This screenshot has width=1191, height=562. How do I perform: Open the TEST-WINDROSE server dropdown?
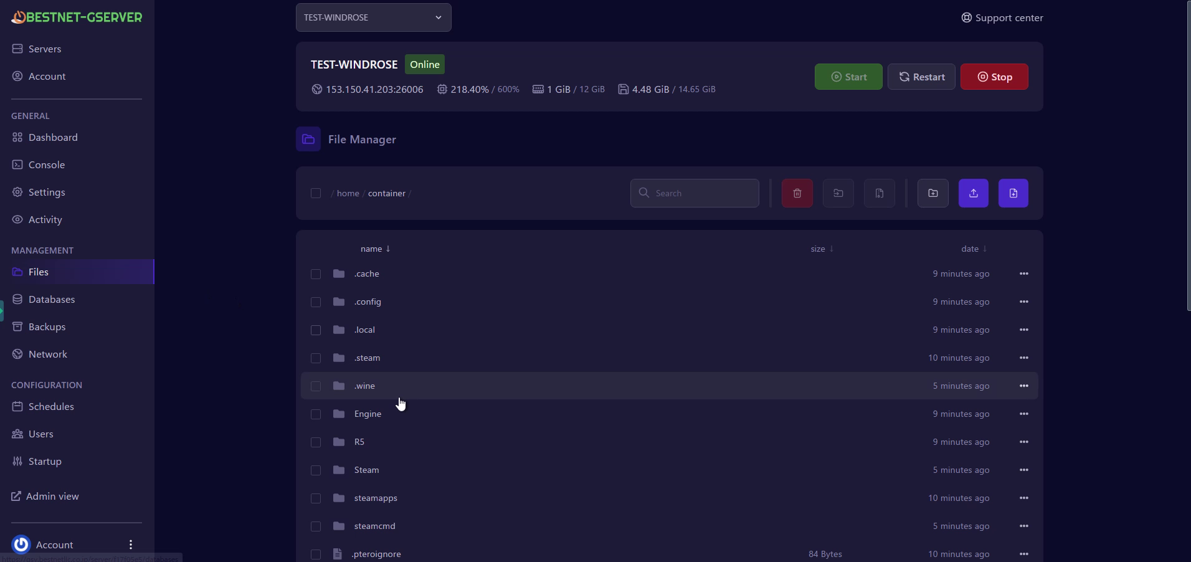[373, 17]
